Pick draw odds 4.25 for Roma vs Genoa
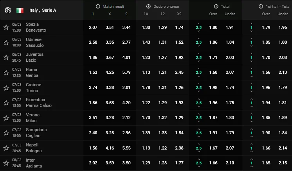The image size is (292, 171). click(x=110, y=73)
